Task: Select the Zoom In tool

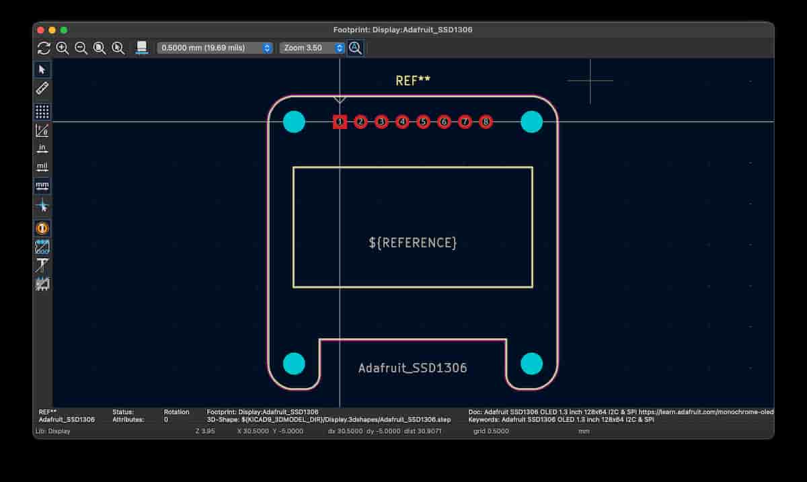Action: tap(63, 48)
